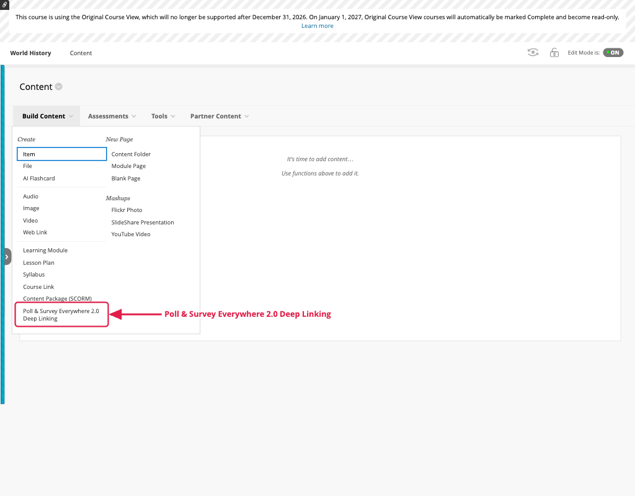Viewport: 635px width, 496px height.
Task: Open World History breadcrumb link
Action: pos(31,53)
